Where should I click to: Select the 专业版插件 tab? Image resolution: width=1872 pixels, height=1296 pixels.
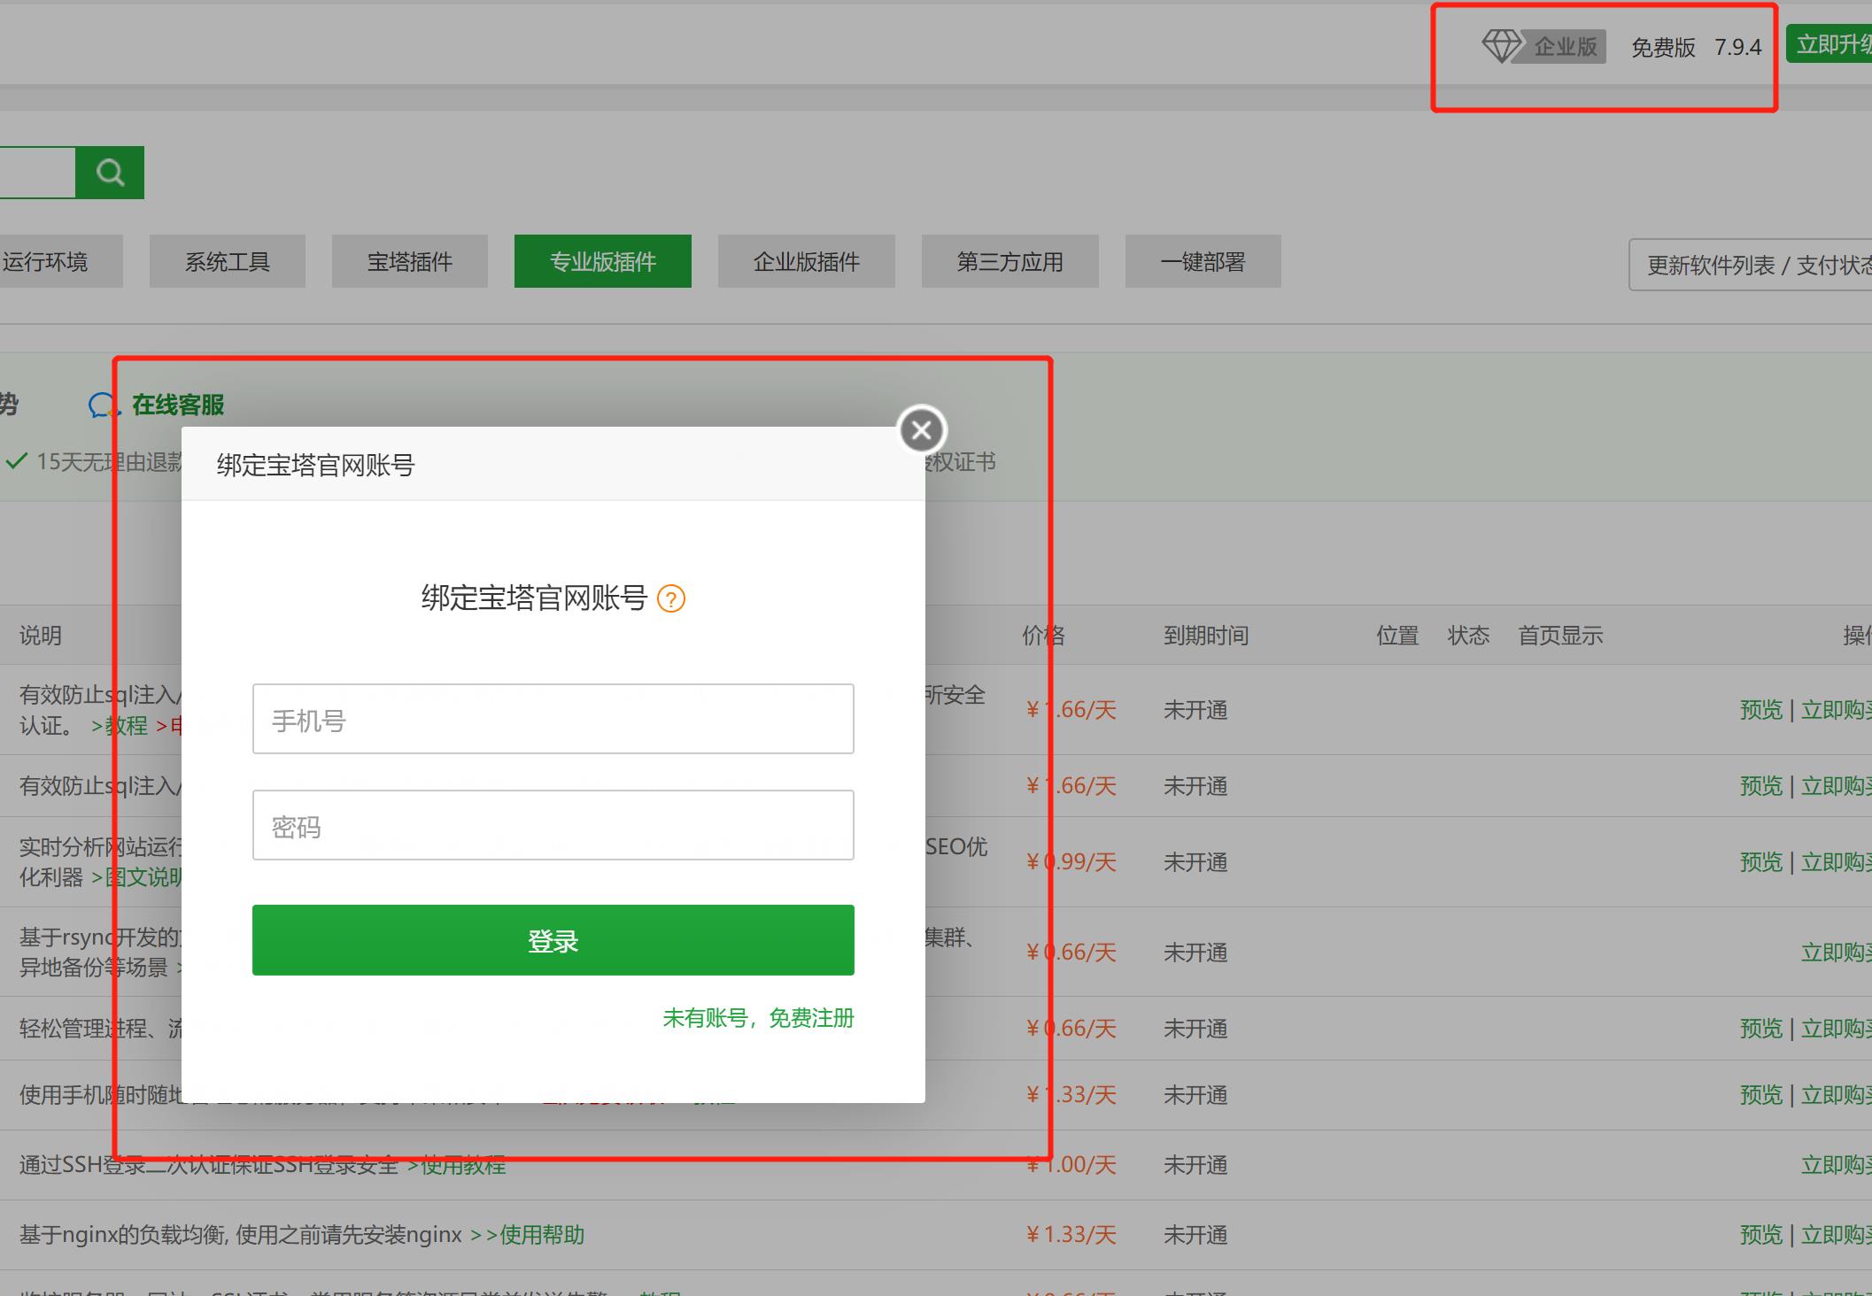(603, 261)
